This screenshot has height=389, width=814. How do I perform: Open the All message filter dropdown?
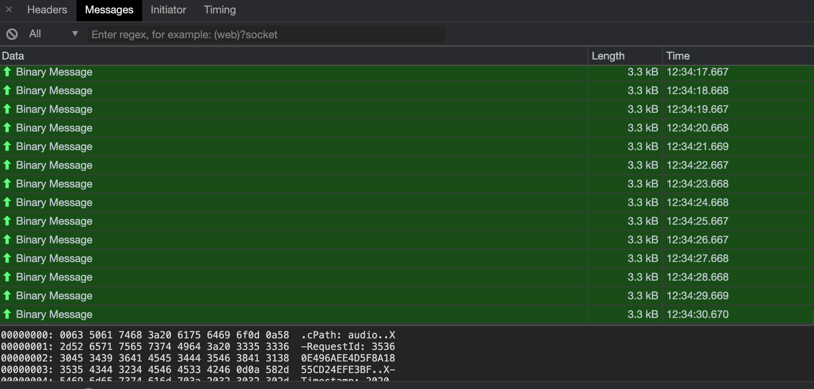[x=53, y=34]
